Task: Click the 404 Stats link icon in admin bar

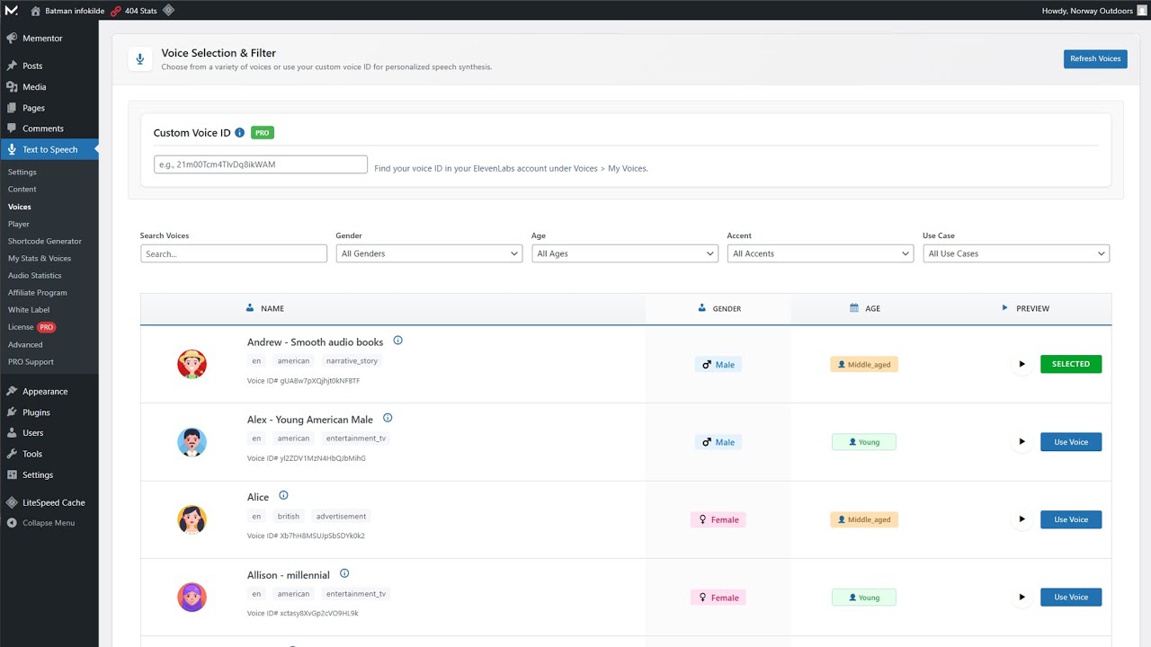Action: (x=116, y=11)
